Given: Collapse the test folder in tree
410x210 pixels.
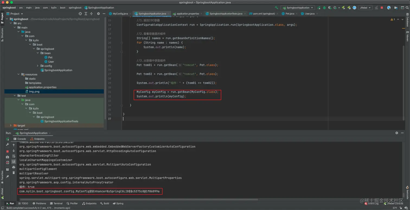Looking at the screenshot, I should [15, 96].
